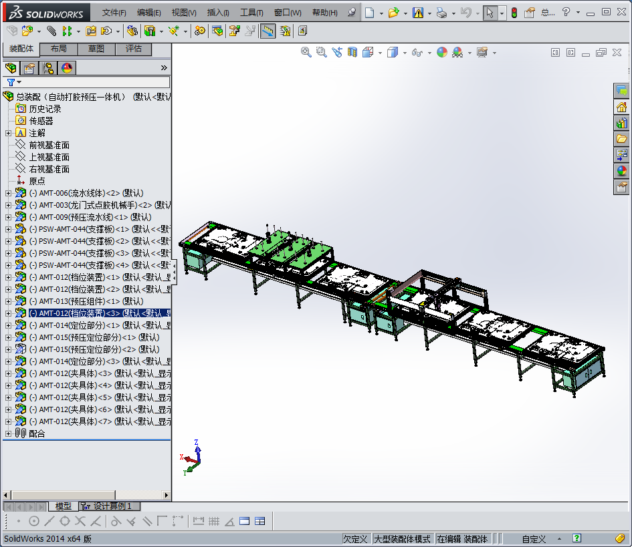
Task: Open the DisplayManager tab icon
Action: coord(66,68)
